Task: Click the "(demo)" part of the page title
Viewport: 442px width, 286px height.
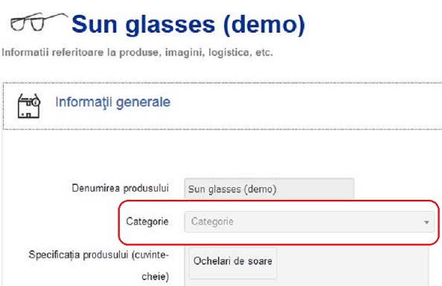Action: point(264,25)
